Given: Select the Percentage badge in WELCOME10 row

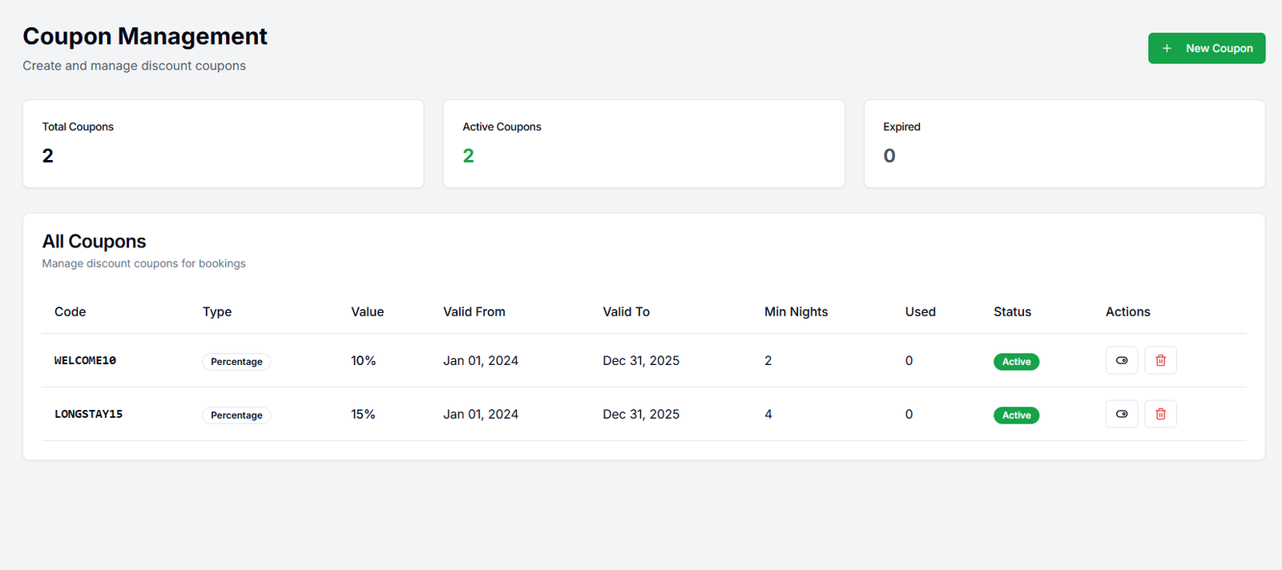Looking at the screenshot, I should coord(236,362).
